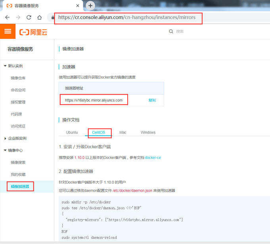Click the registry-mirrors line in the code block
This screenshot has height=244, width=270.
tap(124, 220)
